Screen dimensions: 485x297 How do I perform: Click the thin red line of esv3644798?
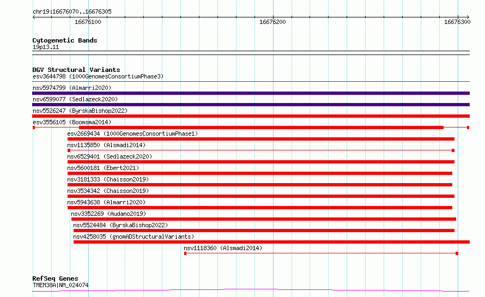tap(251, 82)
